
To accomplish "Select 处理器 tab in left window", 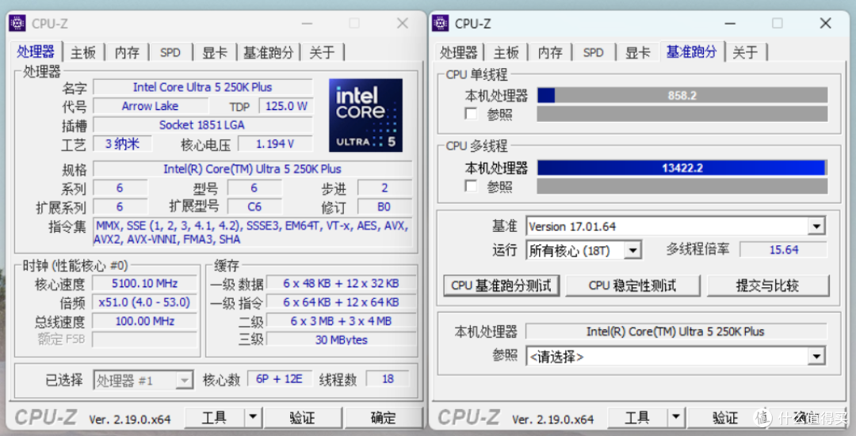I will click(x=36, y=51).
